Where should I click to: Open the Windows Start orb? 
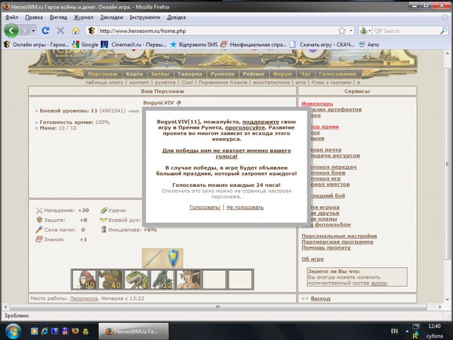tap(12, 331)
